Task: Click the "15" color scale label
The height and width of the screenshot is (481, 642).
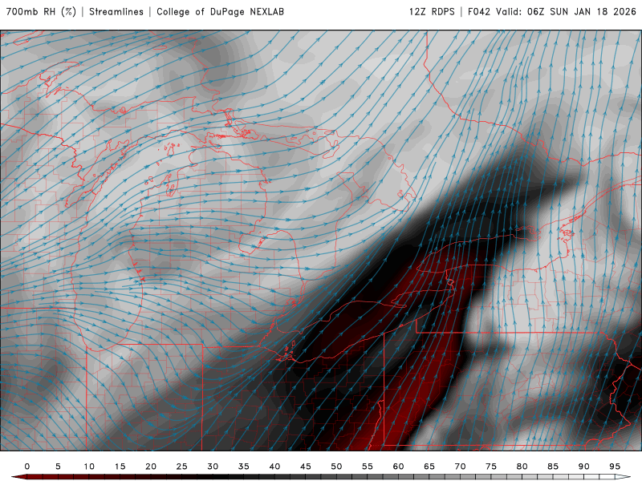Action: coord(120,467)
